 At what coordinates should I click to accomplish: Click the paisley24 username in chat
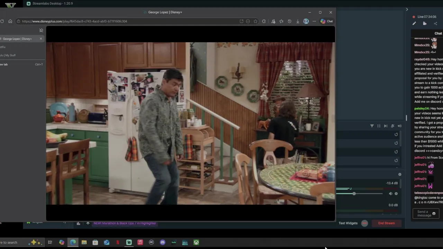(x=422, y=109)
